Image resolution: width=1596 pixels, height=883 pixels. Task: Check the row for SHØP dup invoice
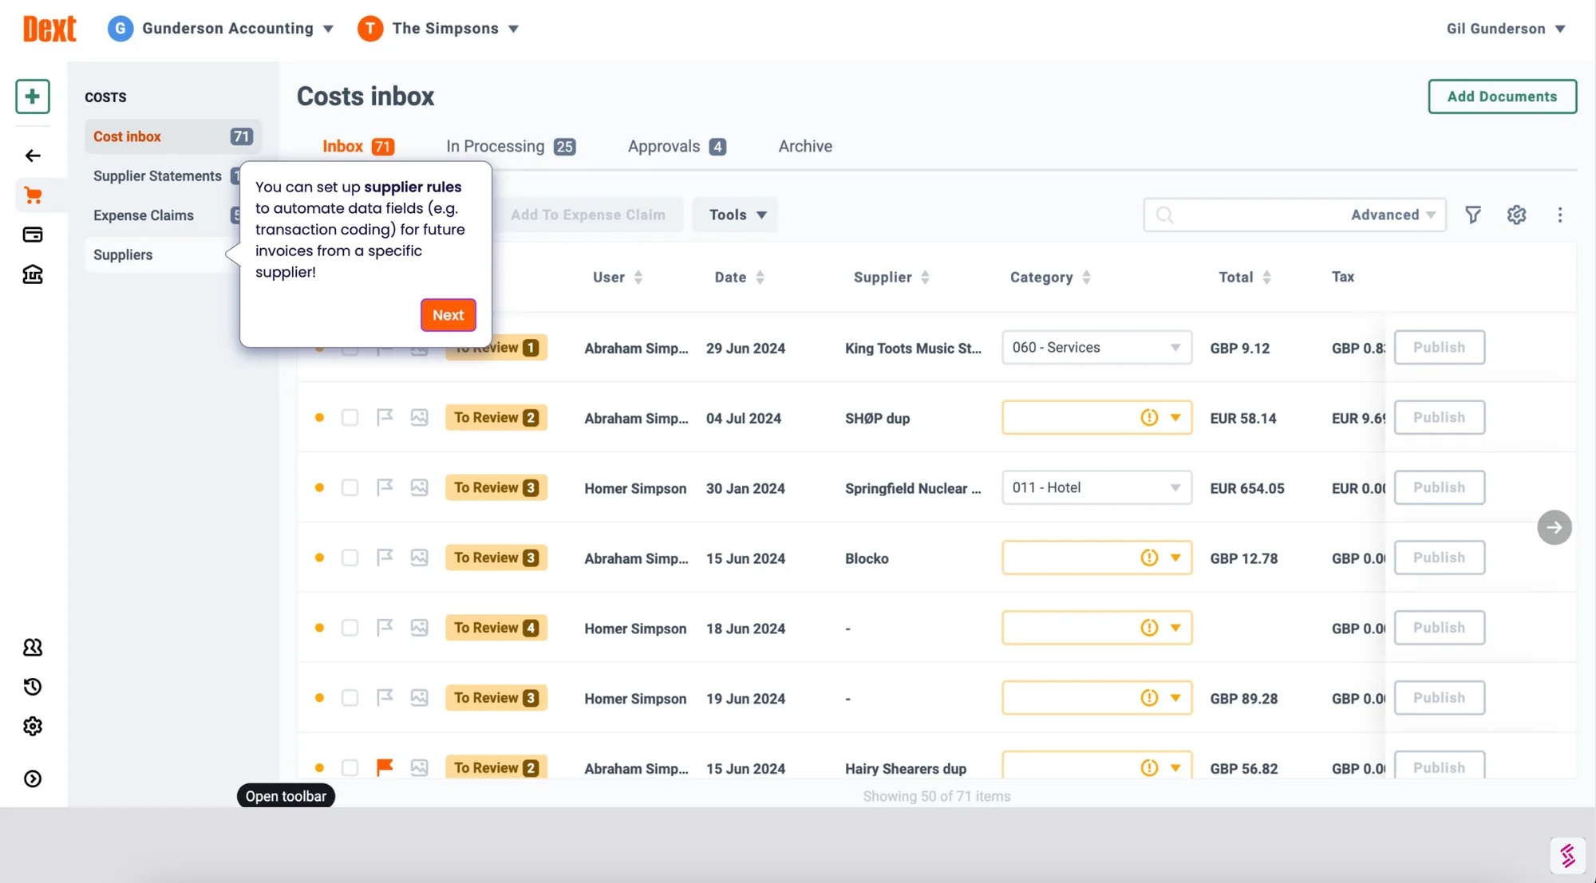pos(350,417)
